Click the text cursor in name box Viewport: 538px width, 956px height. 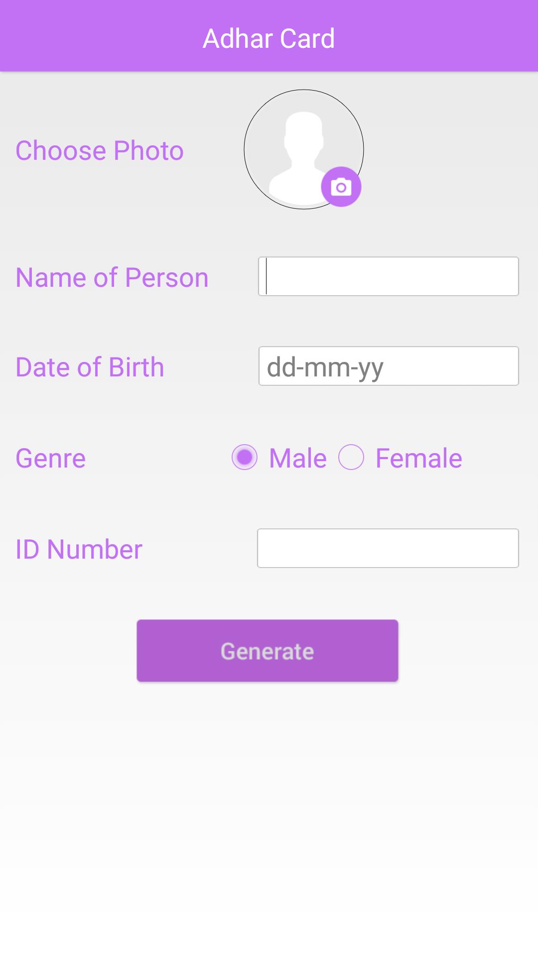[x=267, y=276]
